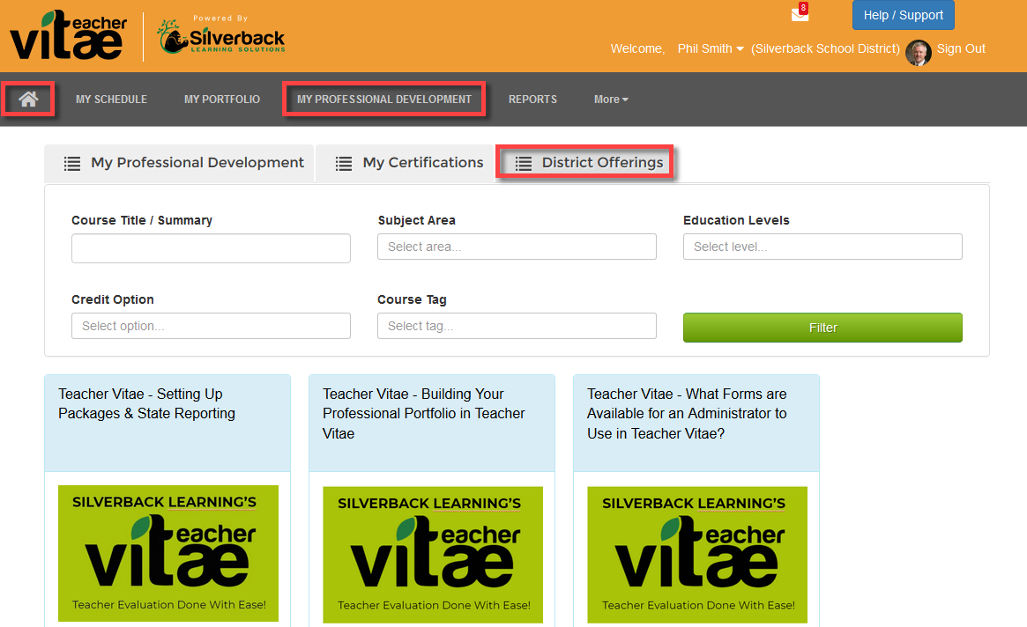This screenshot has height=627, width=1027.
Task: Open MY PORTFOLIO in the navigation bar
Action: [222, 100]
